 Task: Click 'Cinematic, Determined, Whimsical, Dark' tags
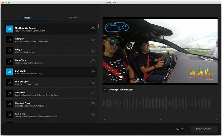click(x=31, y=106)
